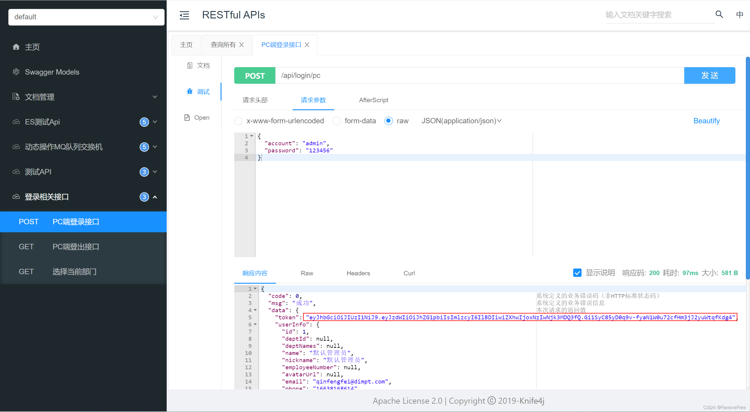Uncheck the 显示说明 checkbox
Image resolution: width=750 pixels, height=412 pixels.
pos(577,273)
